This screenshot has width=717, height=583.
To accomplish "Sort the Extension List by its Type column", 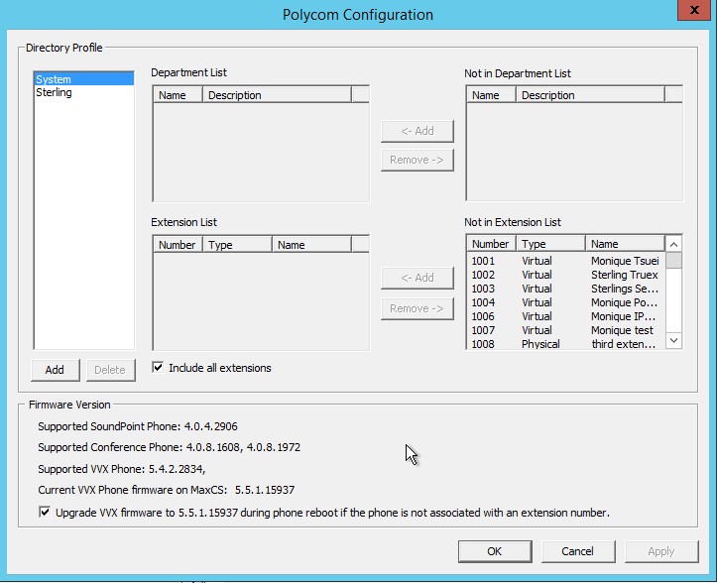I will click(237, 244).
